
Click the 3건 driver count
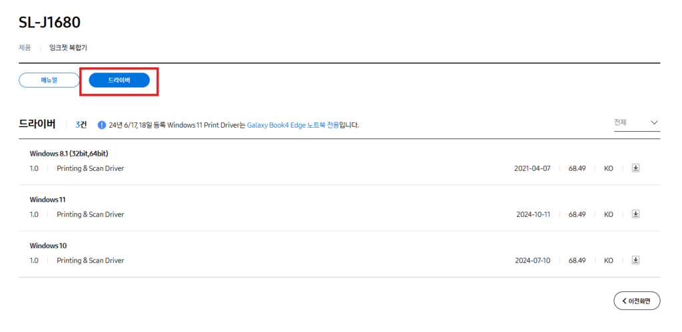[81, 125]
